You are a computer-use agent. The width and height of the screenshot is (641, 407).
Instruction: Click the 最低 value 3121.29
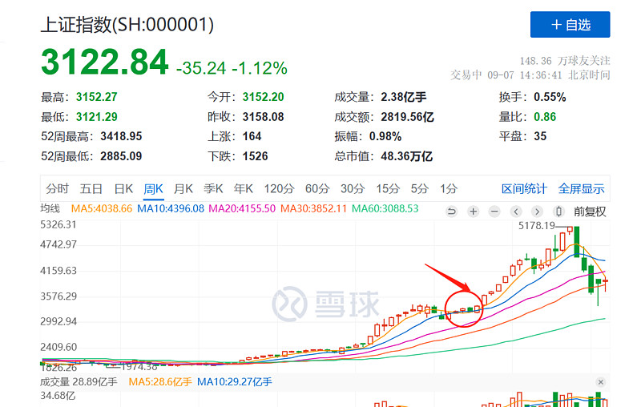96,117
